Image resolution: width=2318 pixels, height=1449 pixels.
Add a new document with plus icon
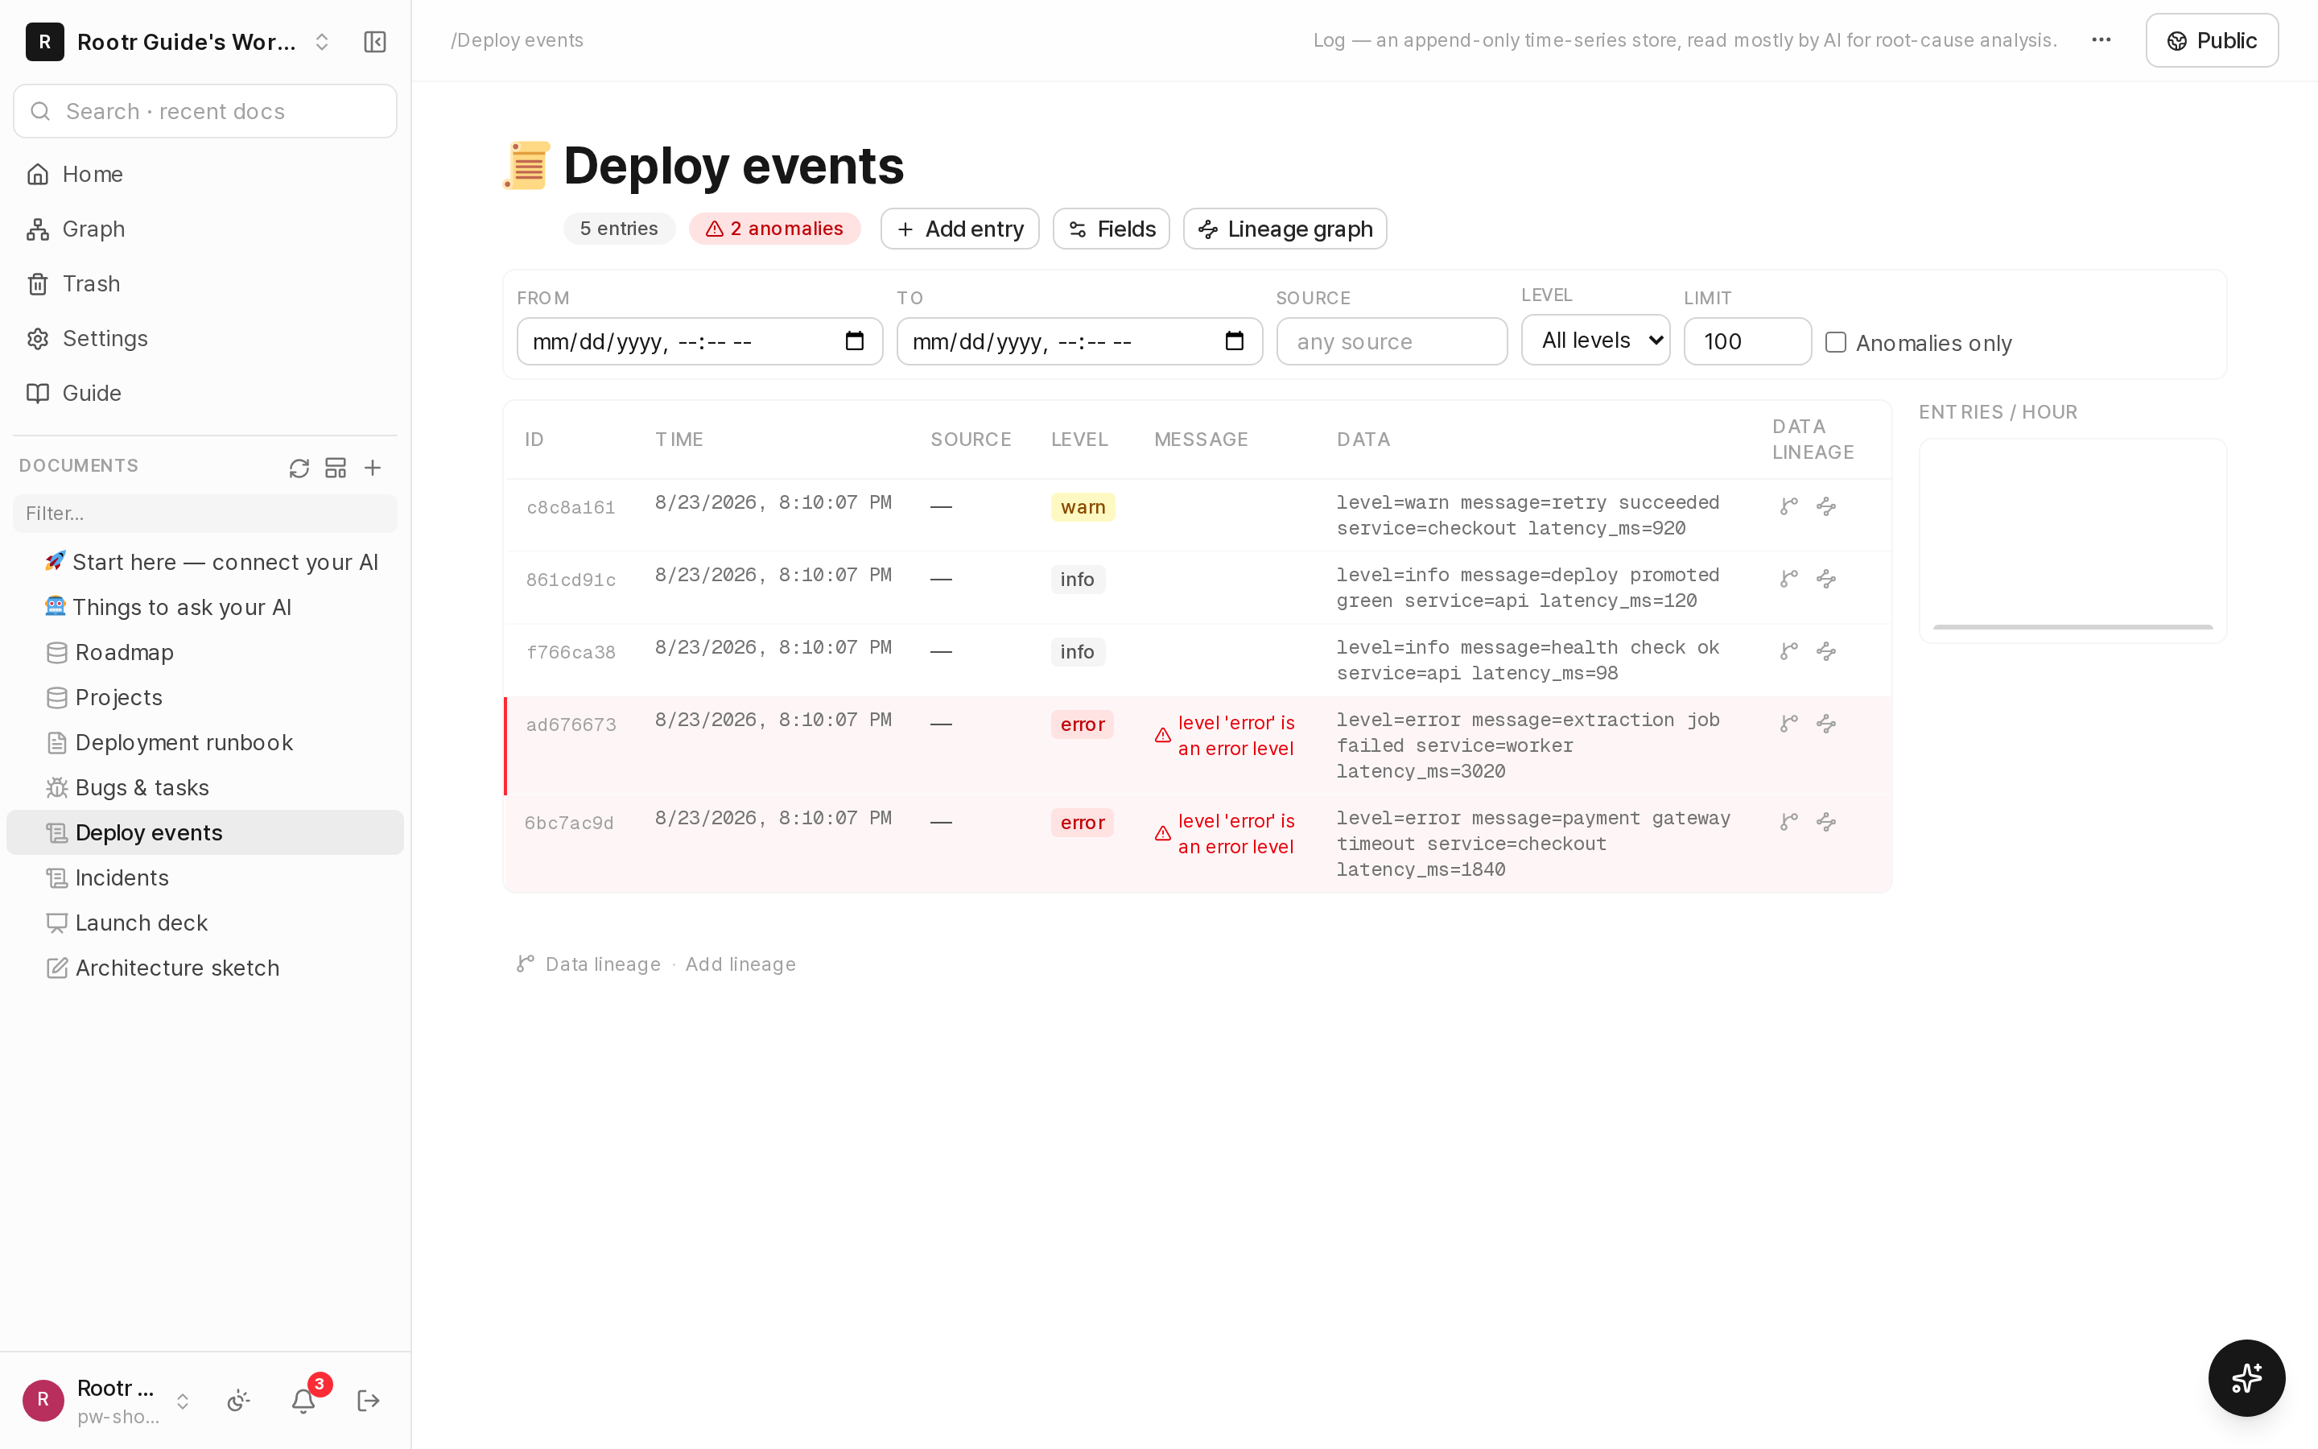[373, 468]
